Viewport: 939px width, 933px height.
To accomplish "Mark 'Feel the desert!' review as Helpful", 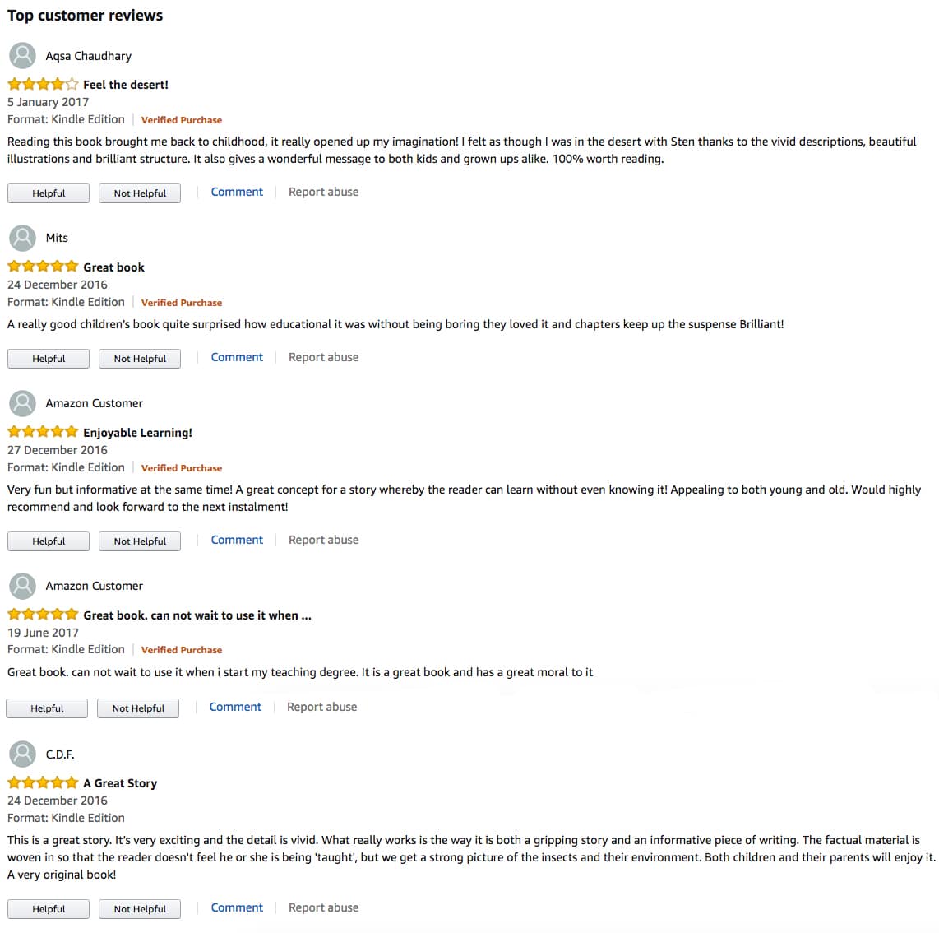I will coord(49,193).
